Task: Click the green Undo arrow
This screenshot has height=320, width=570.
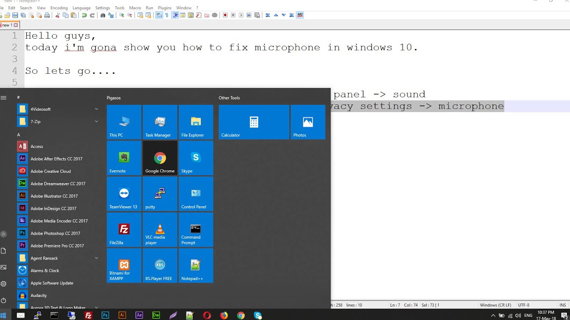Action: (84, 15)
